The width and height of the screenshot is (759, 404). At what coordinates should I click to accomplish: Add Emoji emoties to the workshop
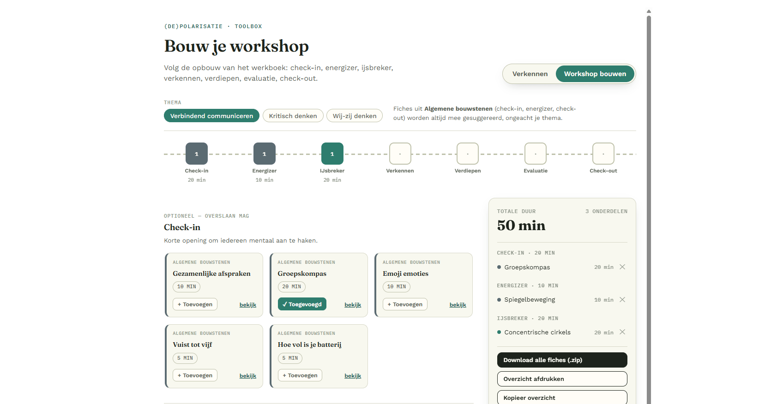pos(405,304)
